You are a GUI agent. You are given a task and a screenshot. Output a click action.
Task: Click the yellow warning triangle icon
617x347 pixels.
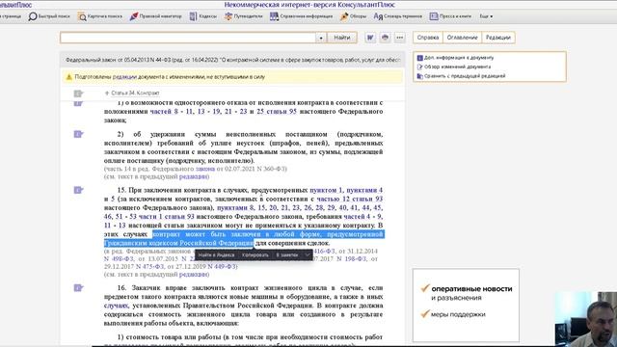68,77
